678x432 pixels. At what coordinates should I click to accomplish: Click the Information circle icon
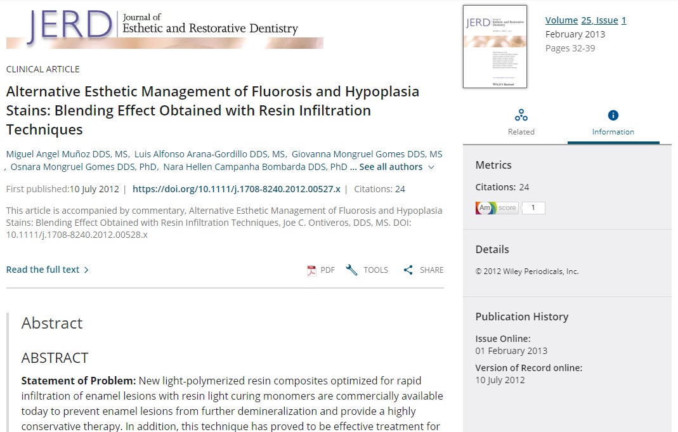613,115
